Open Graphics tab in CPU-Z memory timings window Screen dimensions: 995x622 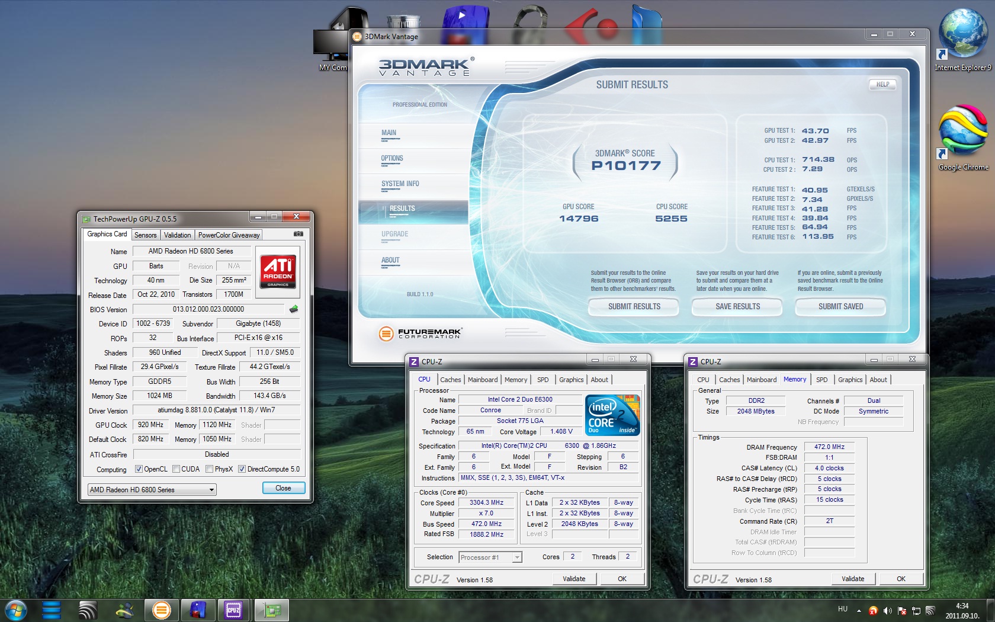(850, 380)
